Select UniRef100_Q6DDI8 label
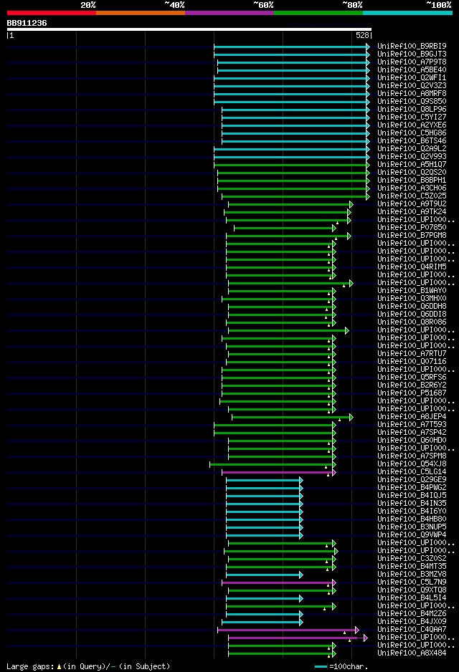 [412, 314]
